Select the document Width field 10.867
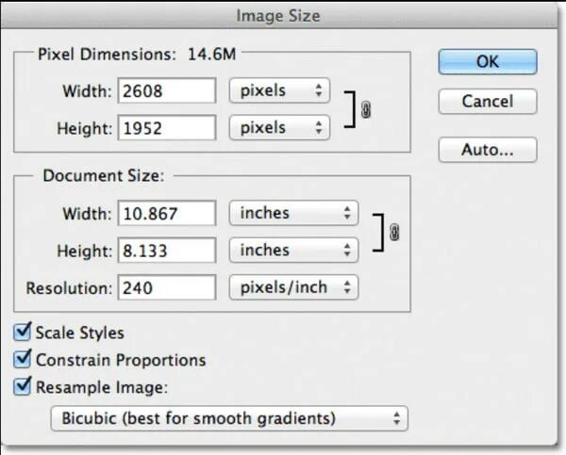 tap(168, 213)
